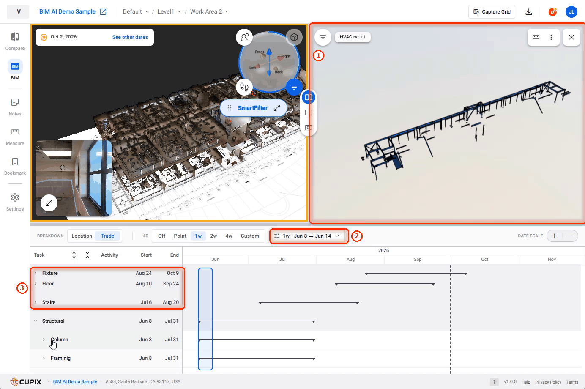Open the three-dot menu in BIM panel
Screen dimensions: 585x389
coord(551,37)
